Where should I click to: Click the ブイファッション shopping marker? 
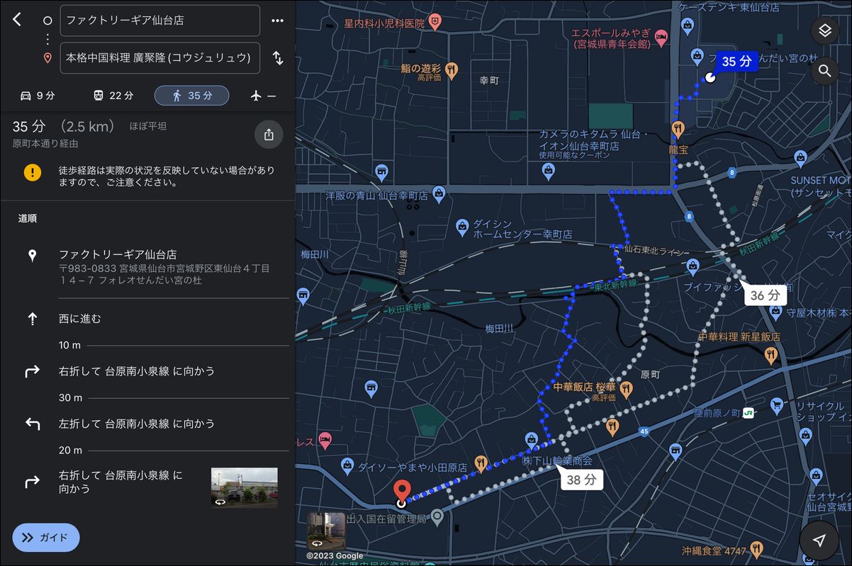pyautogui.click(x=693, y=267)
